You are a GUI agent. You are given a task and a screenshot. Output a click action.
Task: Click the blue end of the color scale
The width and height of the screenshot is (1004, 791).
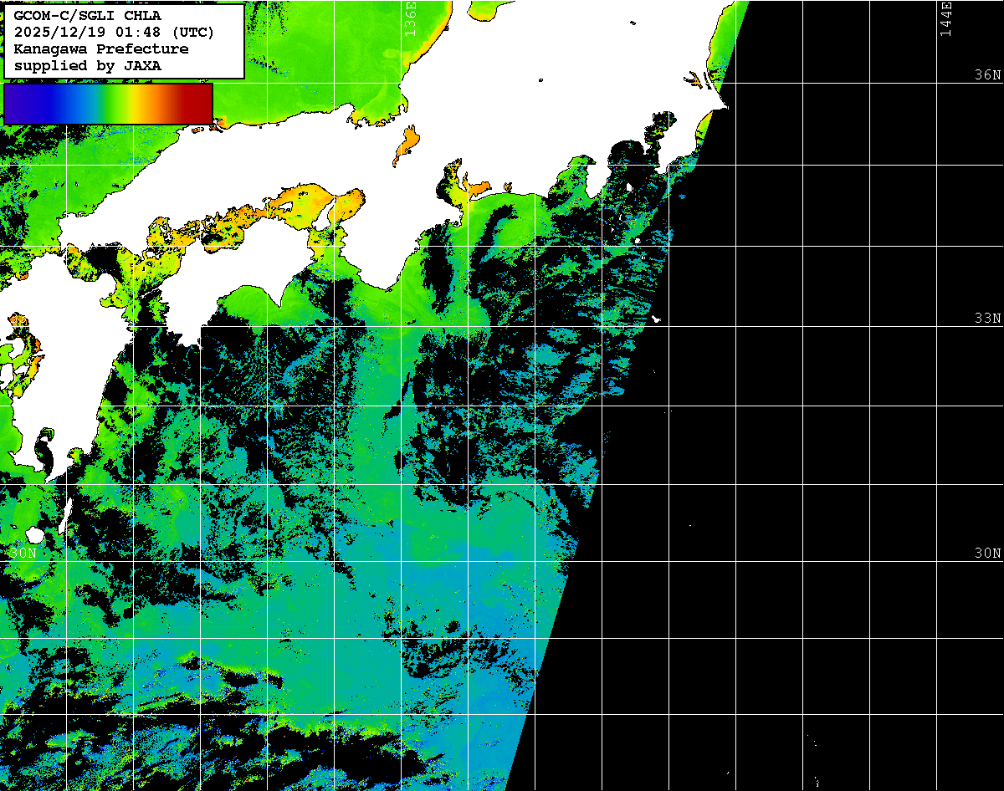[18, 104]
